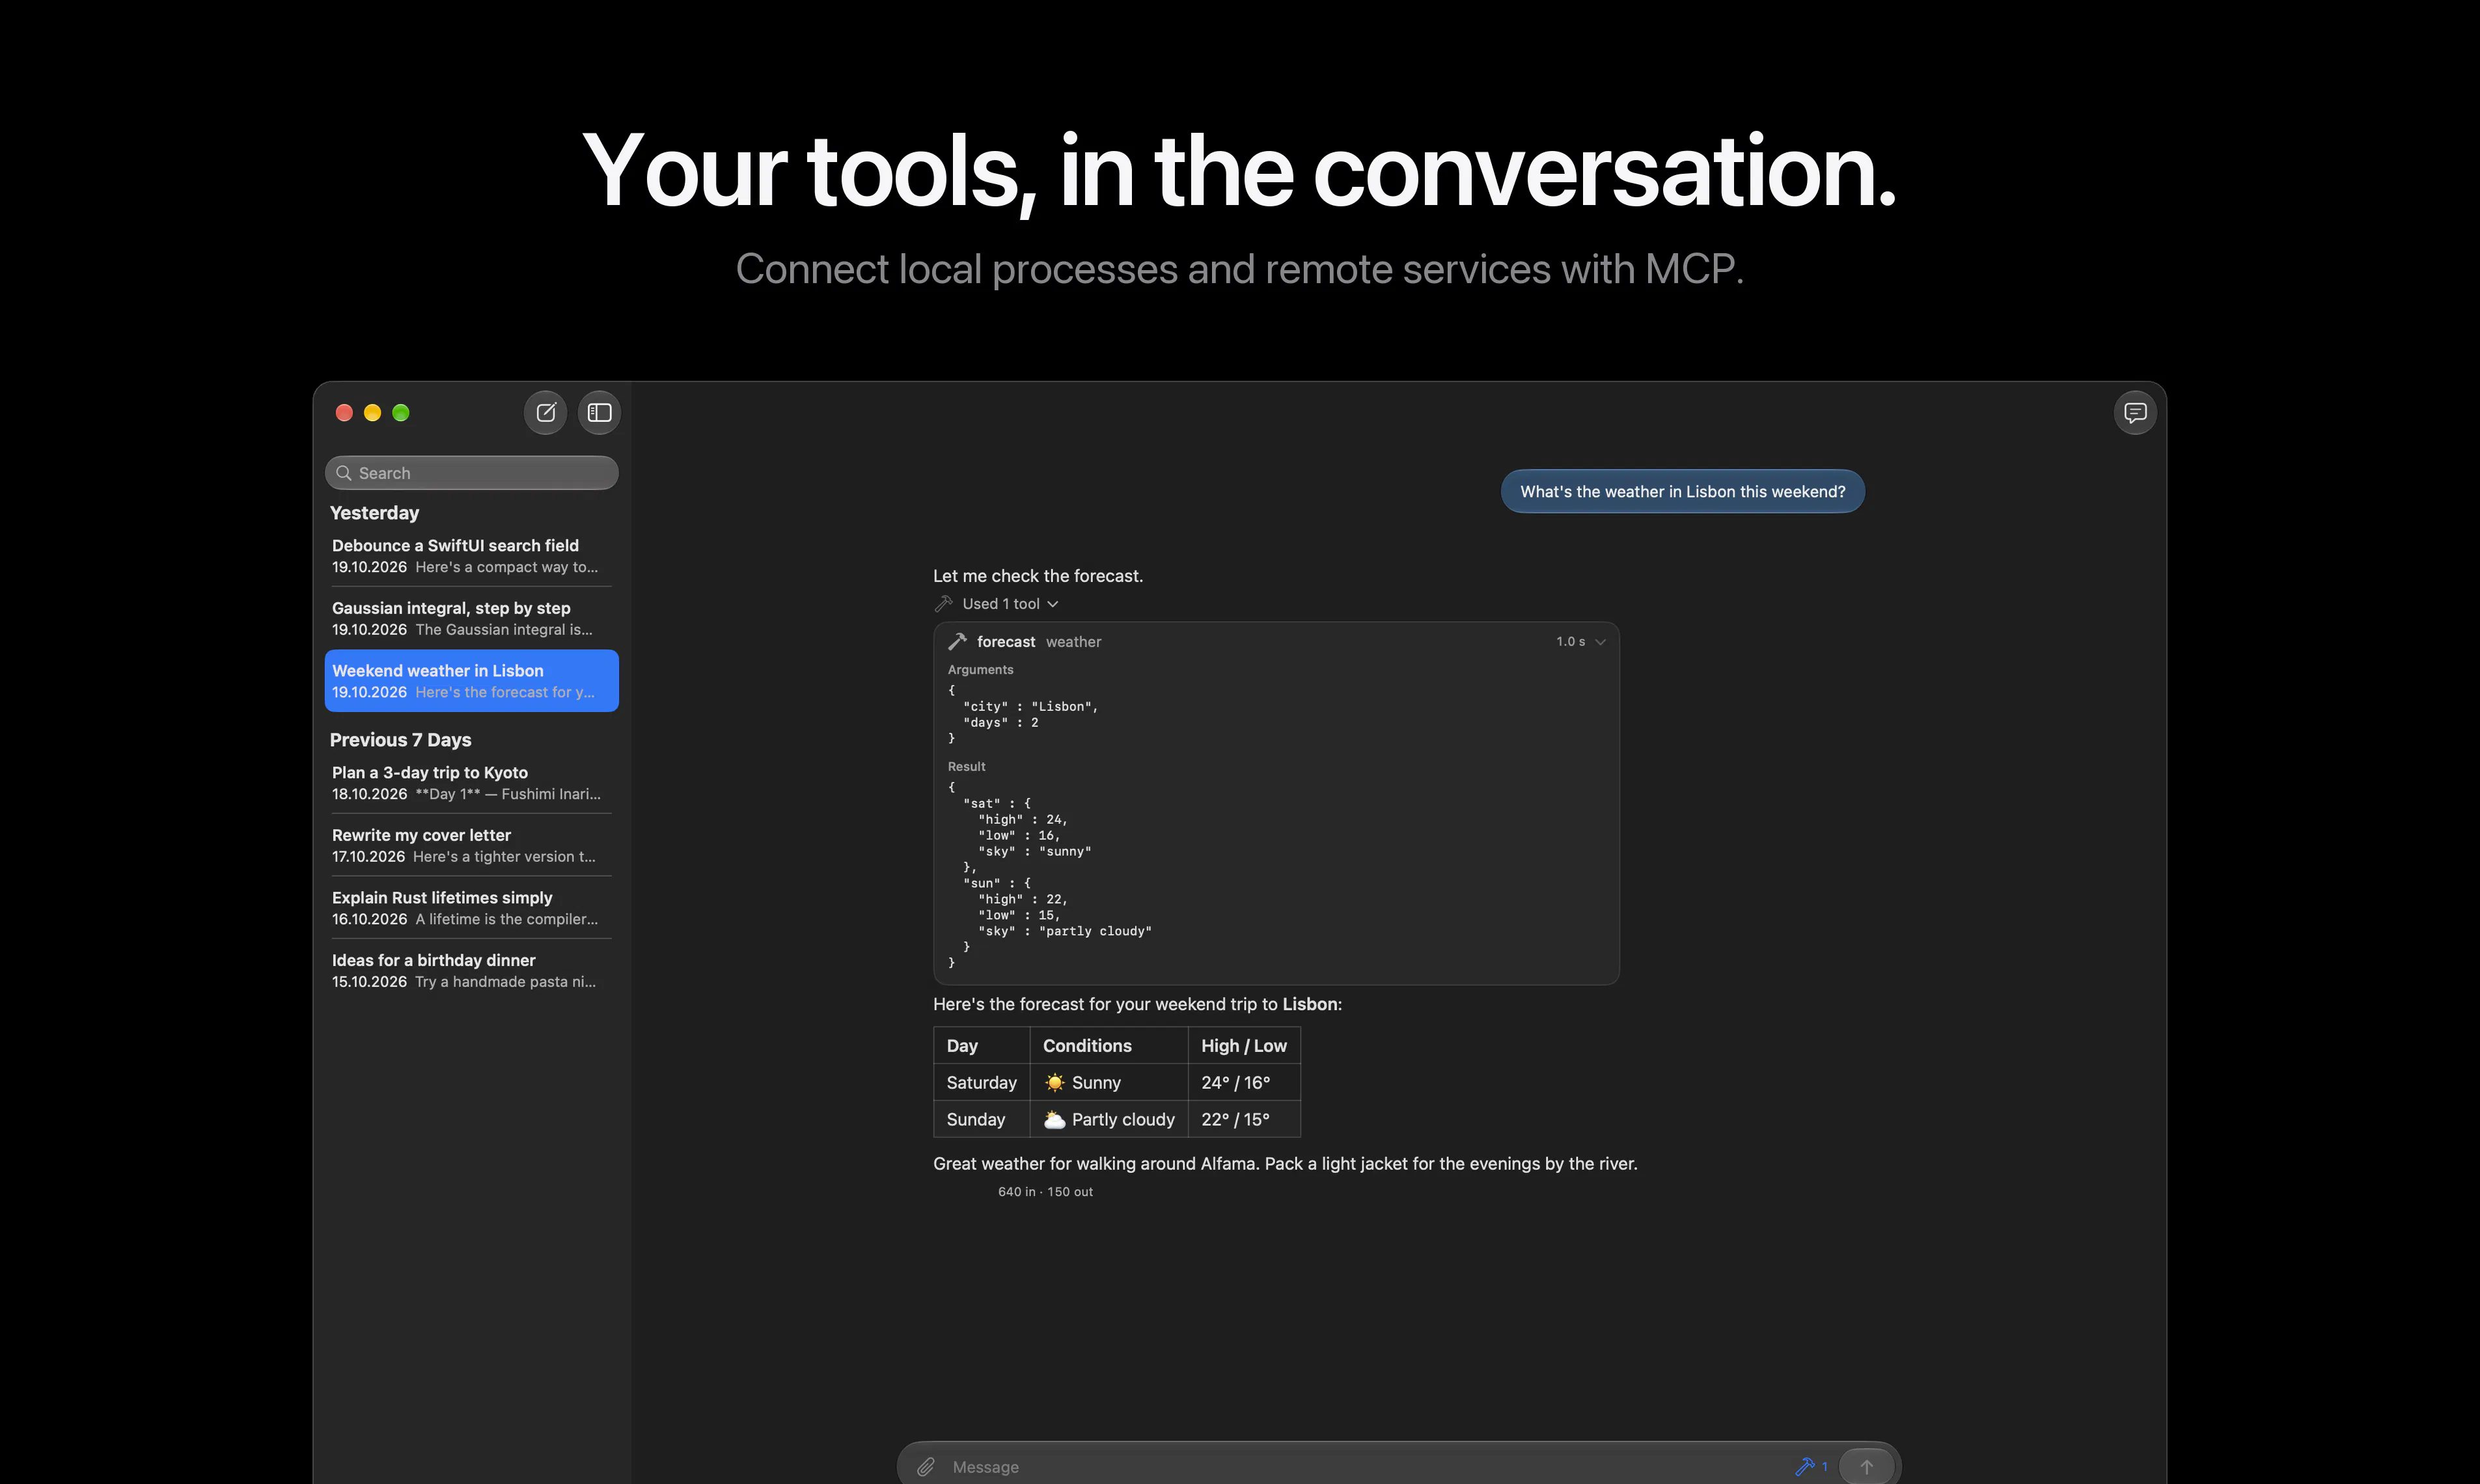2480x1484 pixels.
Task: Click the Sunny conditions cell
Action: coord(1109,1083)
